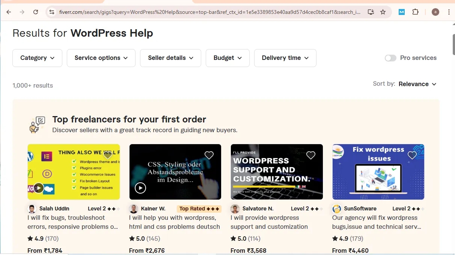
Task: Change Sort by Relevance dropdown
Action: [x=417, y=84]
